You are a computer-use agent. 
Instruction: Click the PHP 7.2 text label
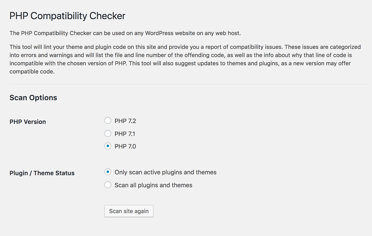125,121
